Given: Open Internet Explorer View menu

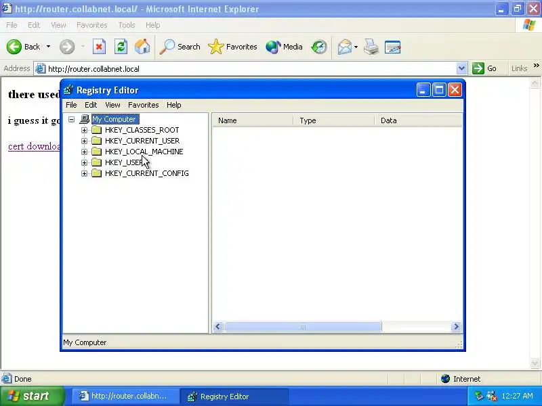Looking at the screenshot, I should tap(58, 25).
